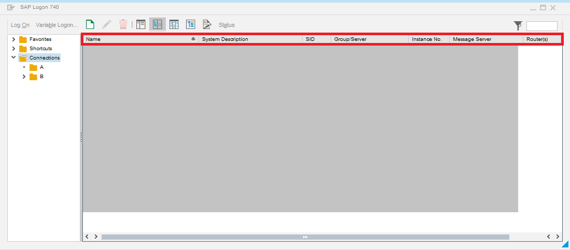Click the folder icon beside A

tap(34, 68)
